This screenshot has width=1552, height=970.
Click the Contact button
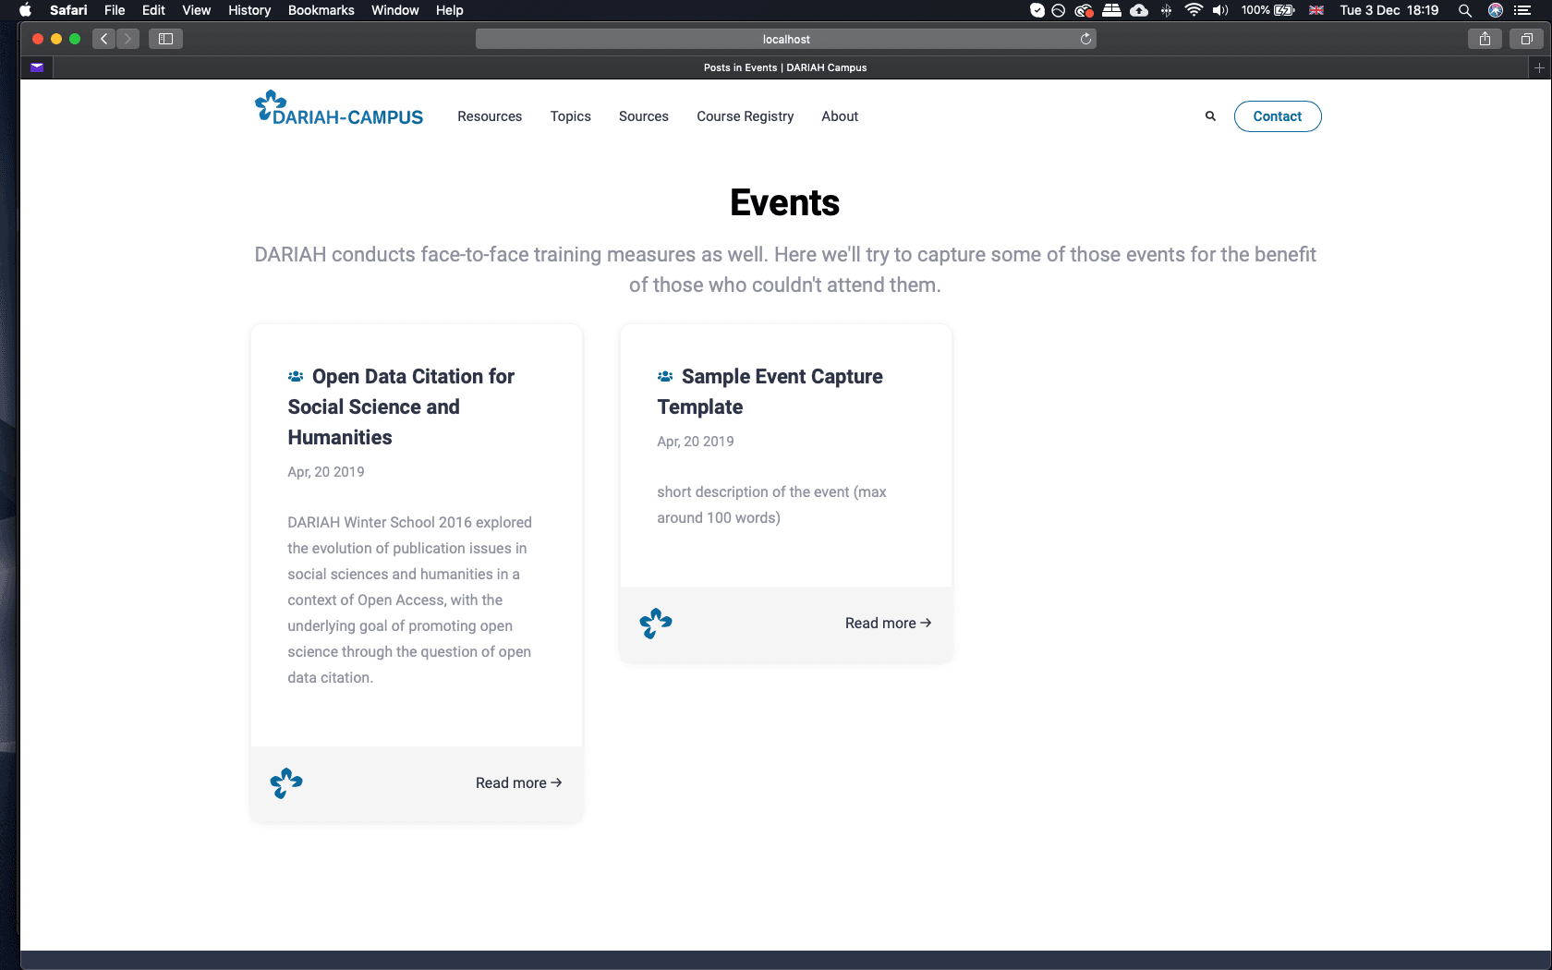coord(1278,116)
